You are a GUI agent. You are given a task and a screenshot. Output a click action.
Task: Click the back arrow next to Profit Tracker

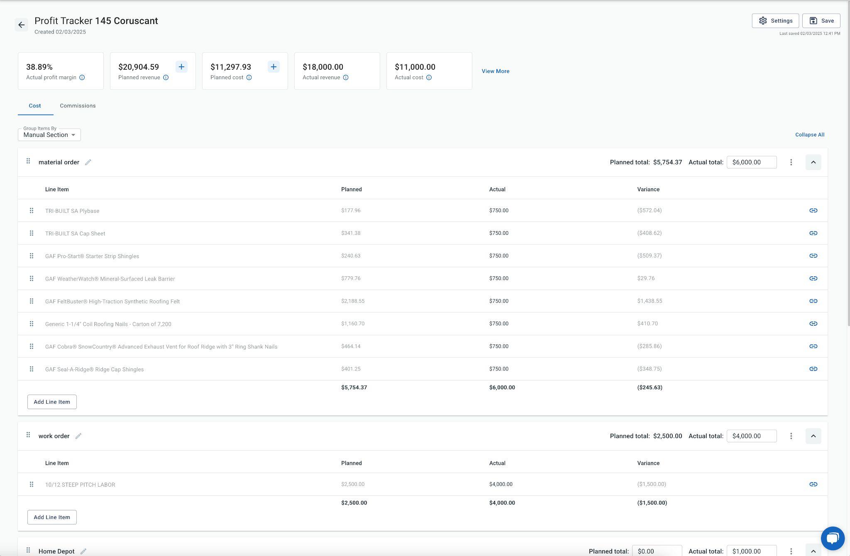click(22, 25)
